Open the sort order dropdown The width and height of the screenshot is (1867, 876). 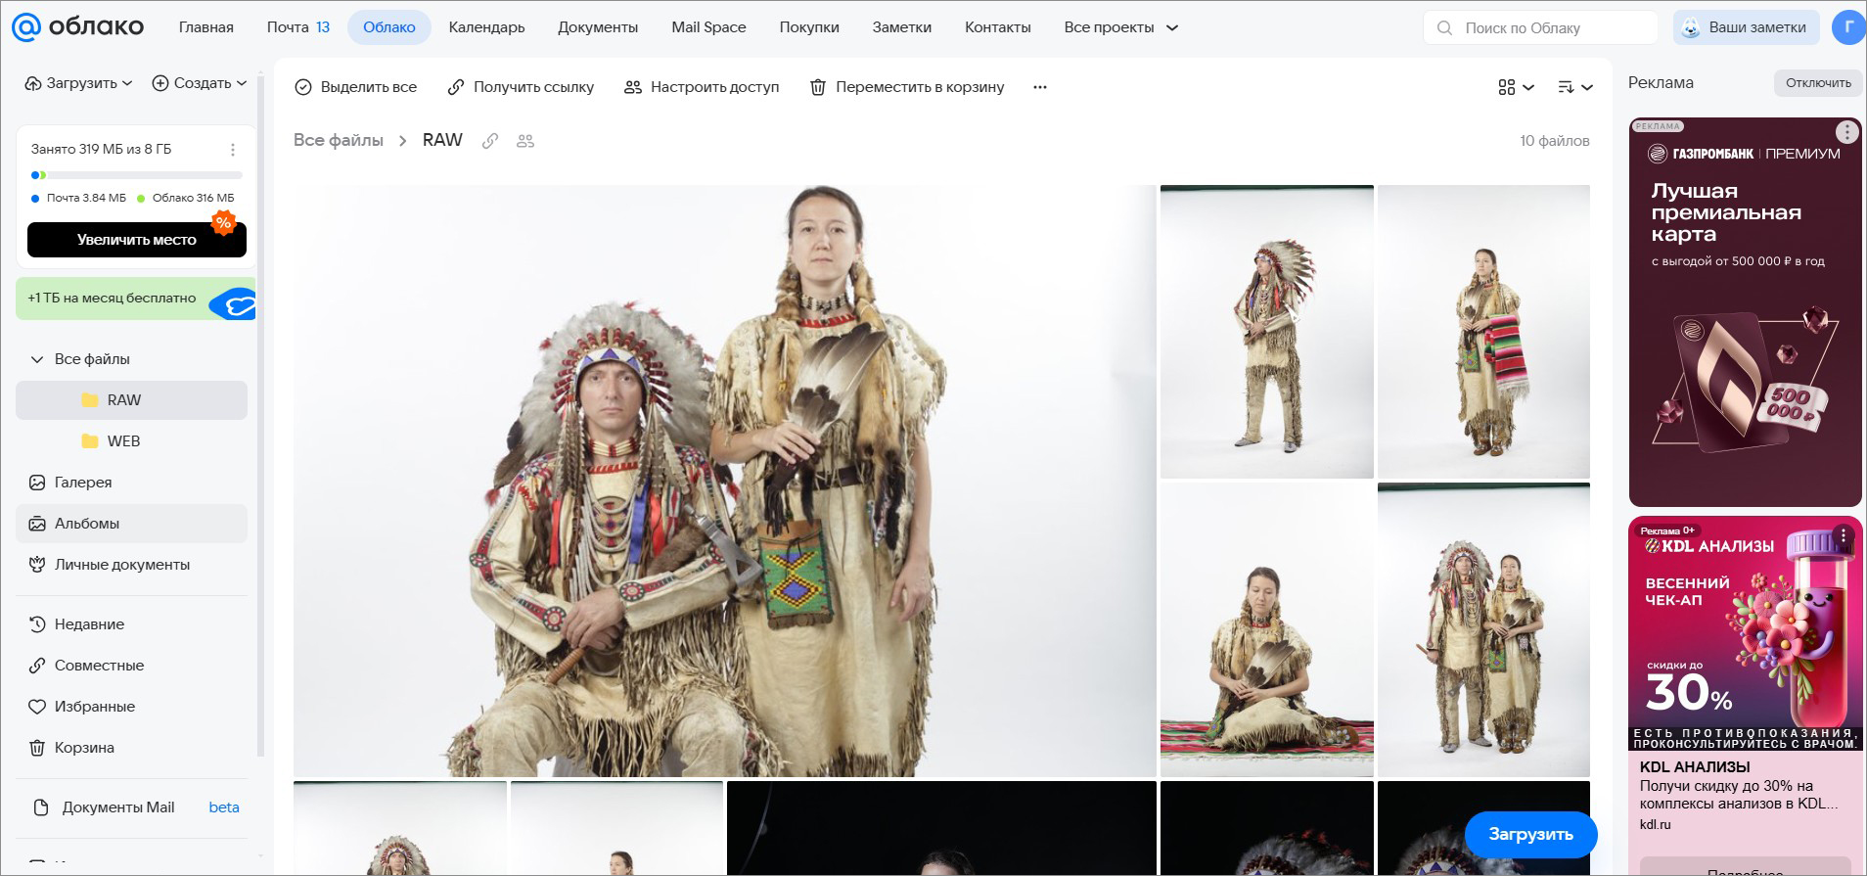1574,87
